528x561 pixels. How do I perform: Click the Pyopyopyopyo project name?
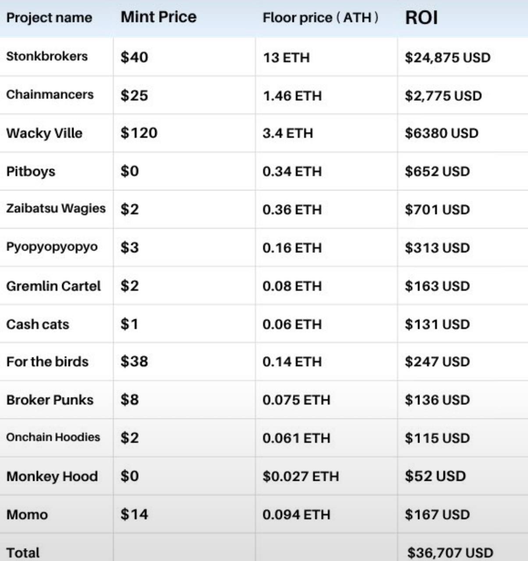52,247
